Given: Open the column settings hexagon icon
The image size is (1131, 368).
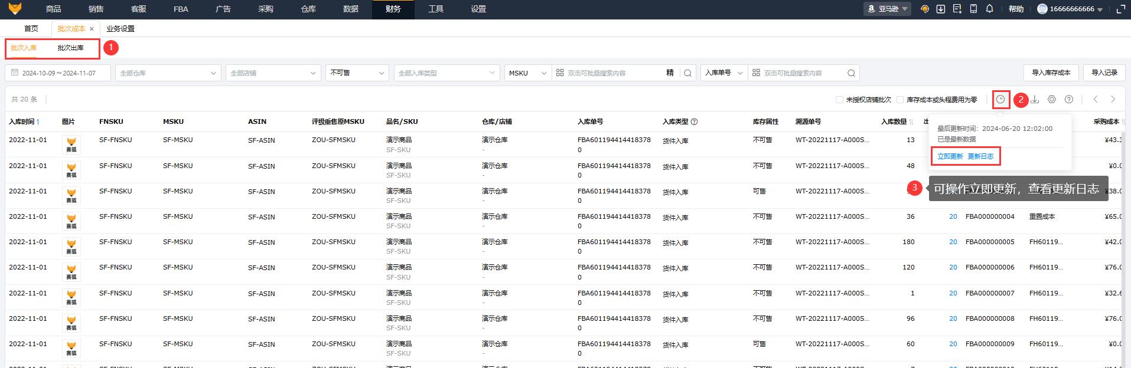Looking at the screenshot, I should (1052, 100).
